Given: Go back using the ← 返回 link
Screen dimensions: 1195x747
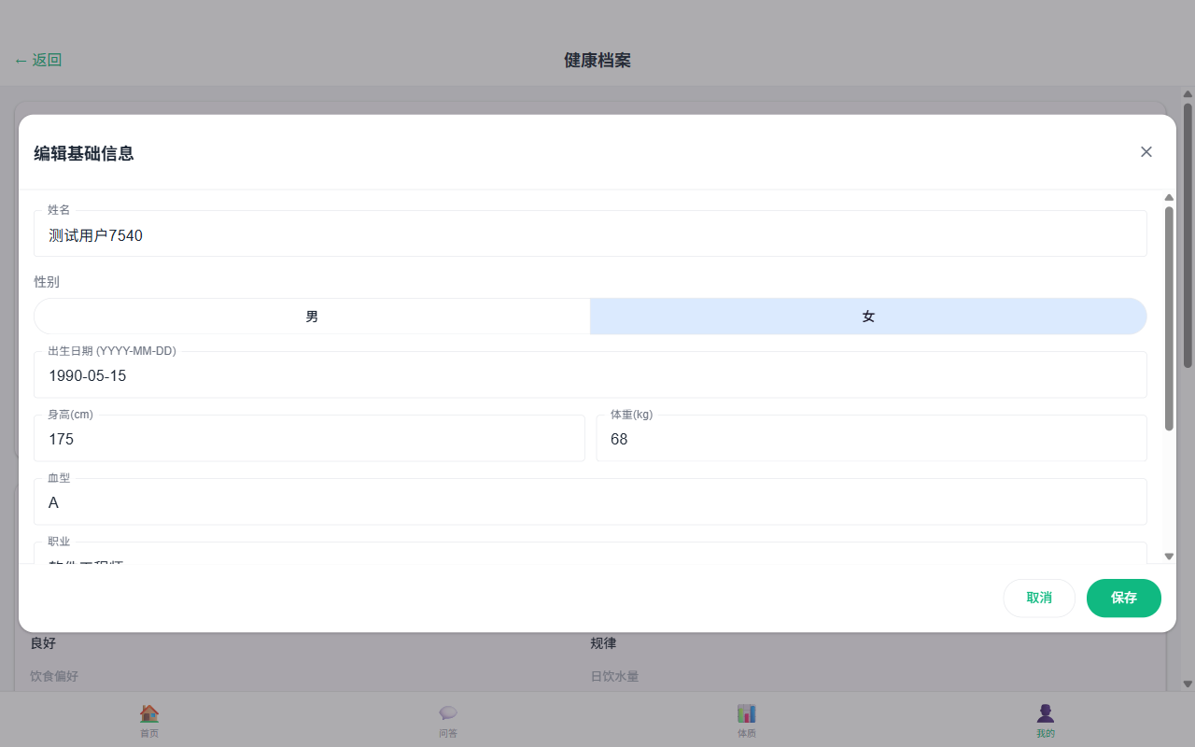Looking at the screenshot, I should (x=38, y=61).
